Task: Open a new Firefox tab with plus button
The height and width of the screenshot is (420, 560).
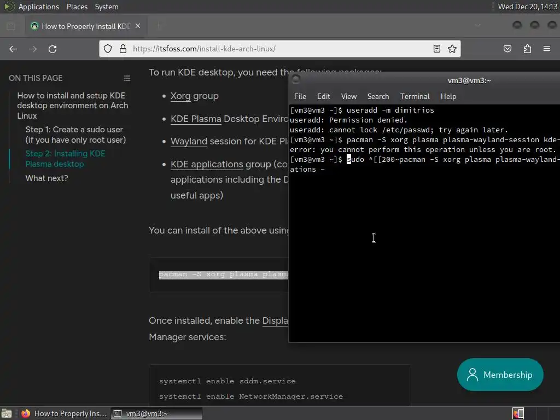Action: 159,26
